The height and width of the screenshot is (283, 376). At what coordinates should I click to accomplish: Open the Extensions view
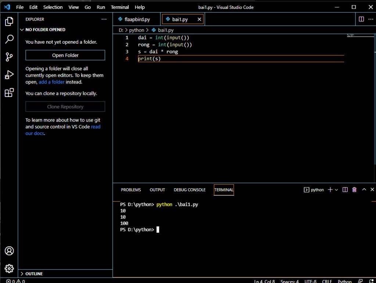[x=9, y=92]
